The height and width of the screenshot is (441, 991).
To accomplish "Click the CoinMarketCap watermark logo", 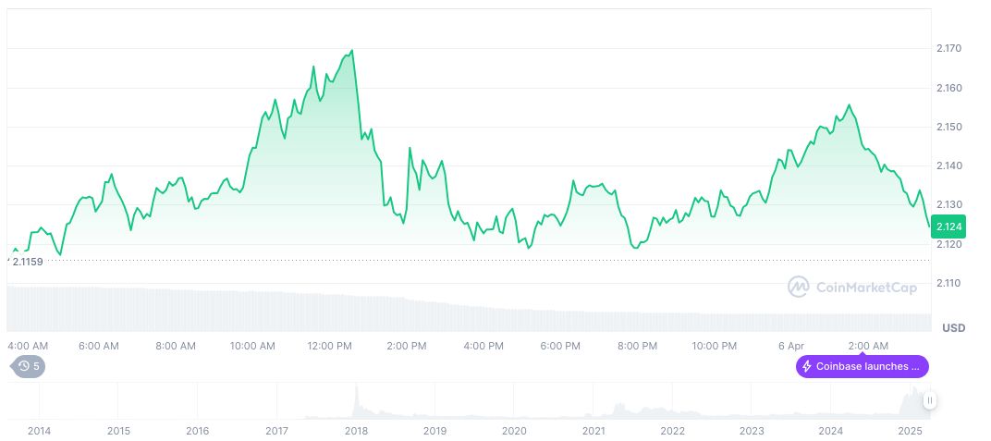I will click(799, 288).
